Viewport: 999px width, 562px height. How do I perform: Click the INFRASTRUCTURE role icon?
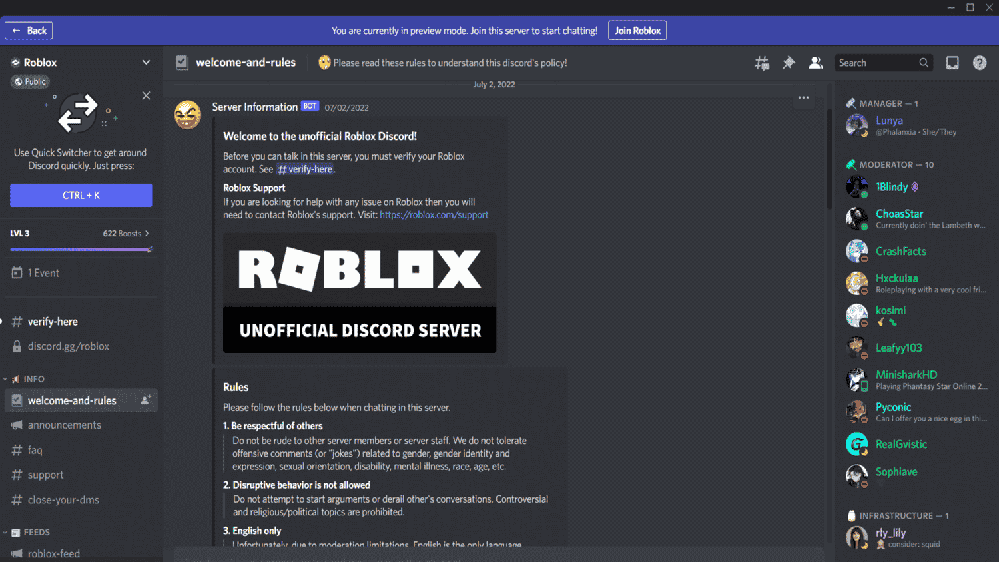tap(851, 515)
